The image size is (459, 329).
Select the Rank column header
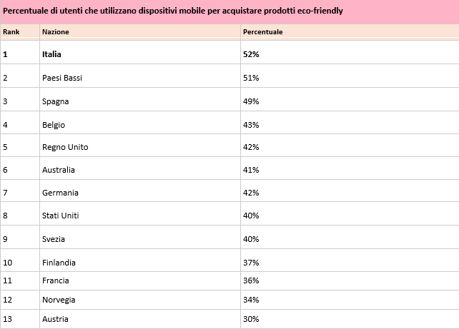click(11, 32)
